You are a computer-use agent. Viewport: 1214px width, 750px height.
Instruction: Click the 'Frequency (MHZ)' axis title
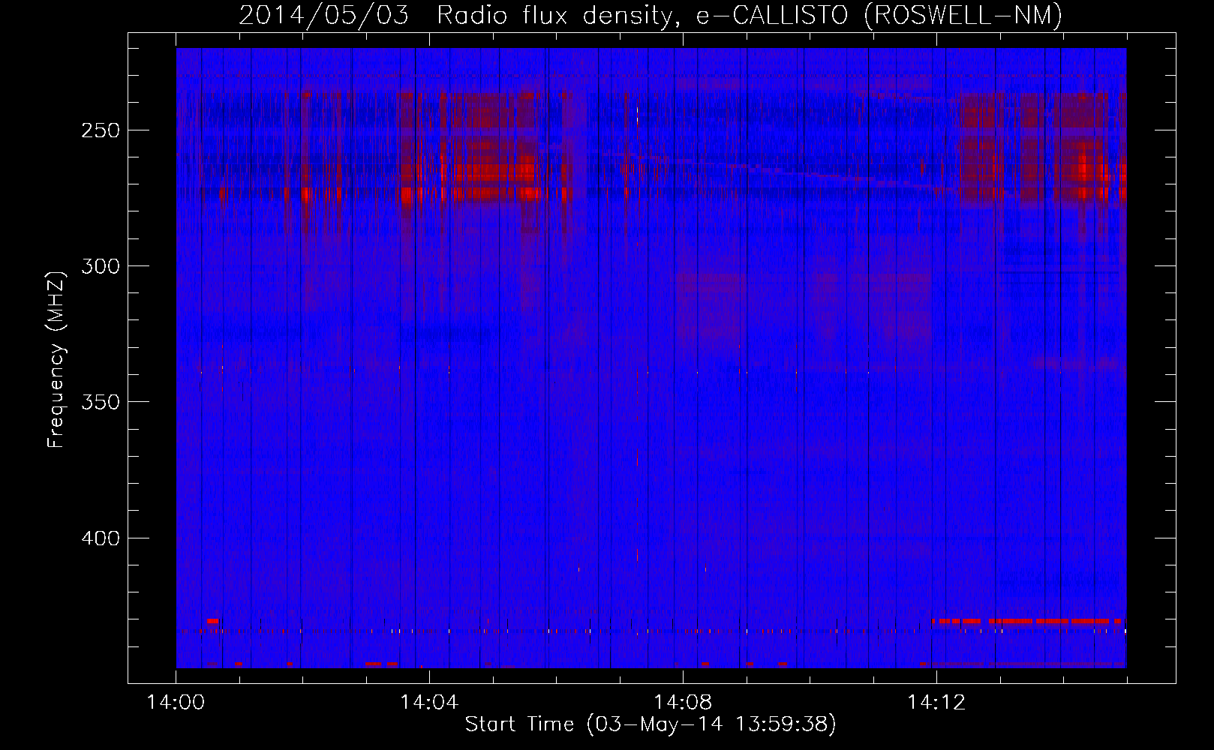(56, 360)
